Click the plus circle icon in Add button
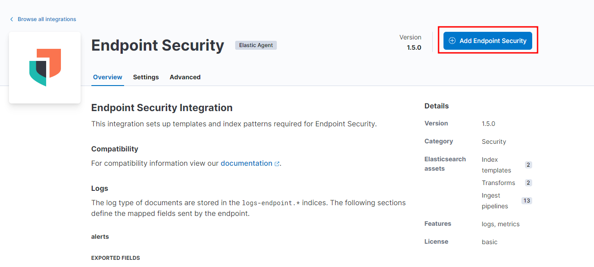594x267 pixels. click(x=452, y=41)
